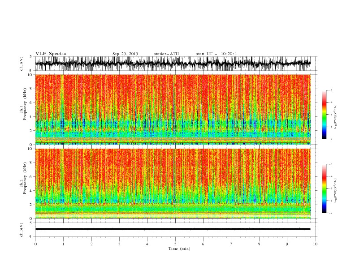Select the ch.1 spectrogram plot

(x=173, y=109)
